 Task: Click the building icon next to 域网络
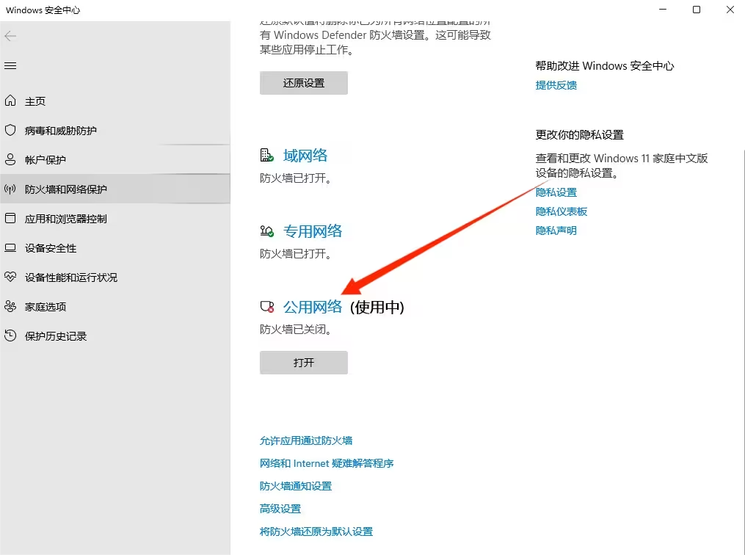[266, 155]
